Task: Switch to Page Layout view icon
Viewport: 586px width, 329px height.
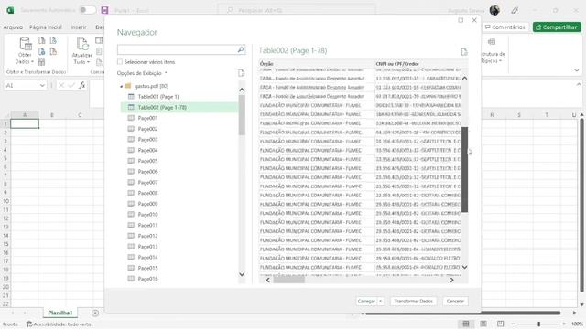Action: [x=483, y=324]
